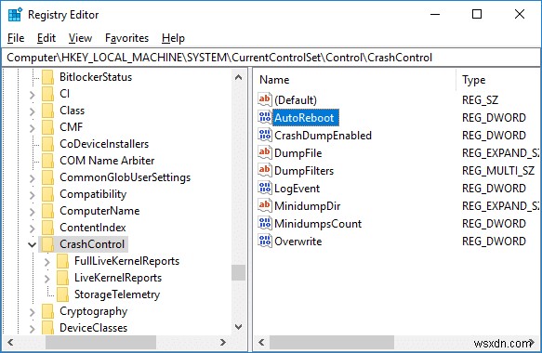
Task: Click the DeviceClasses folder icon
Action: point(47,327)
